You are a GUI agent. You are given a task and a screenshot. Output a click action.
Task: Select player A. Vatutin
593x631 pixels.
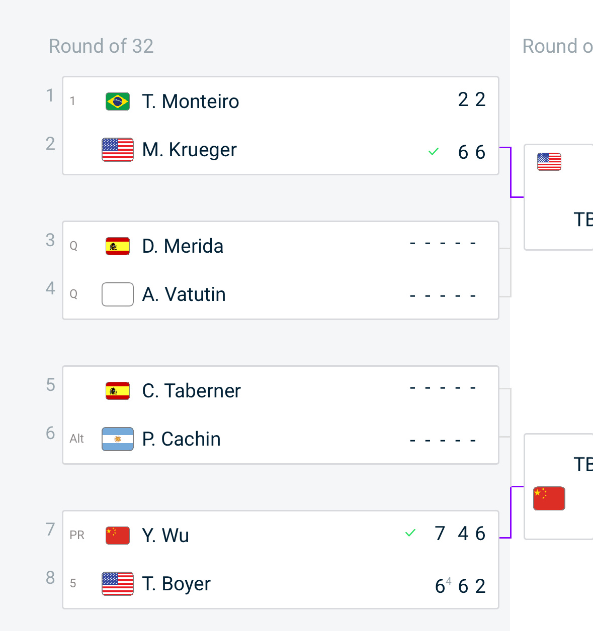[184, 294]
